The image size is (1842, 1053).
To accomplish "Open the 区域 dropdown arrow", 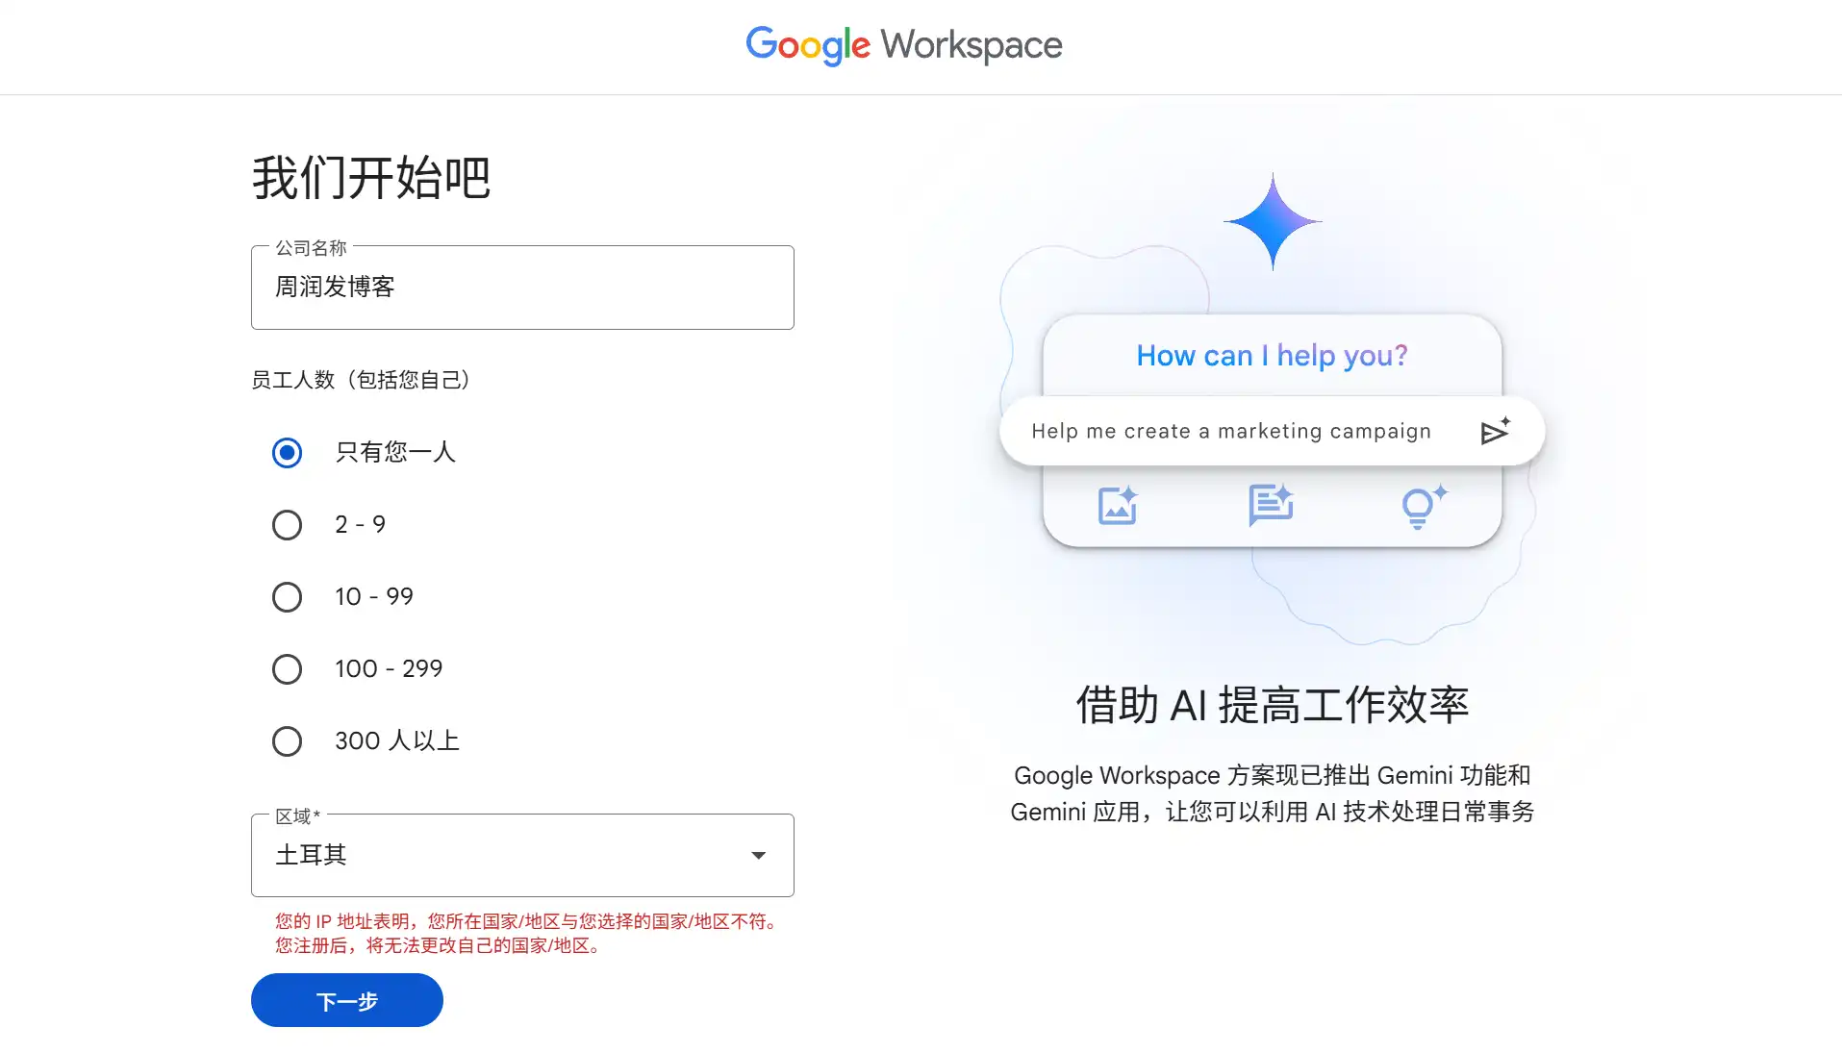I will [x=758, y=856].
